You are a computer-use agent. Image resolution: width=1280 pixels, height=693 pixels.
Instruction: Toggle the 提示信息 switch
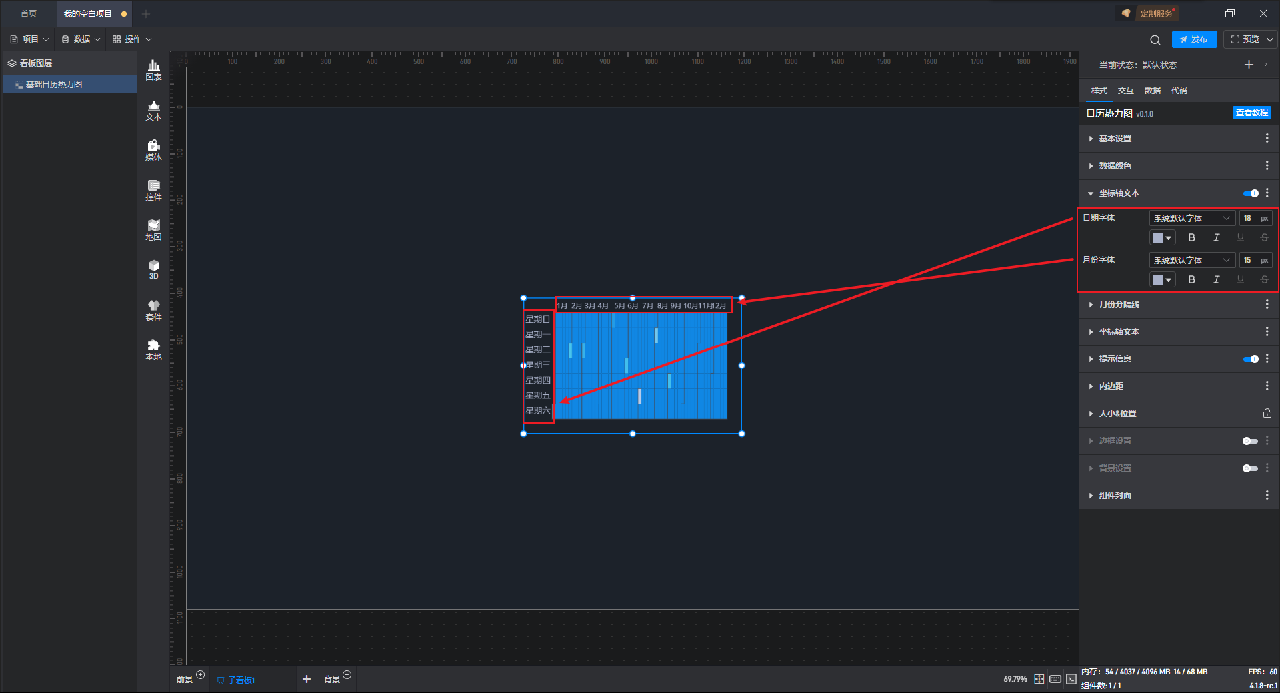(x=1251, y=359)
